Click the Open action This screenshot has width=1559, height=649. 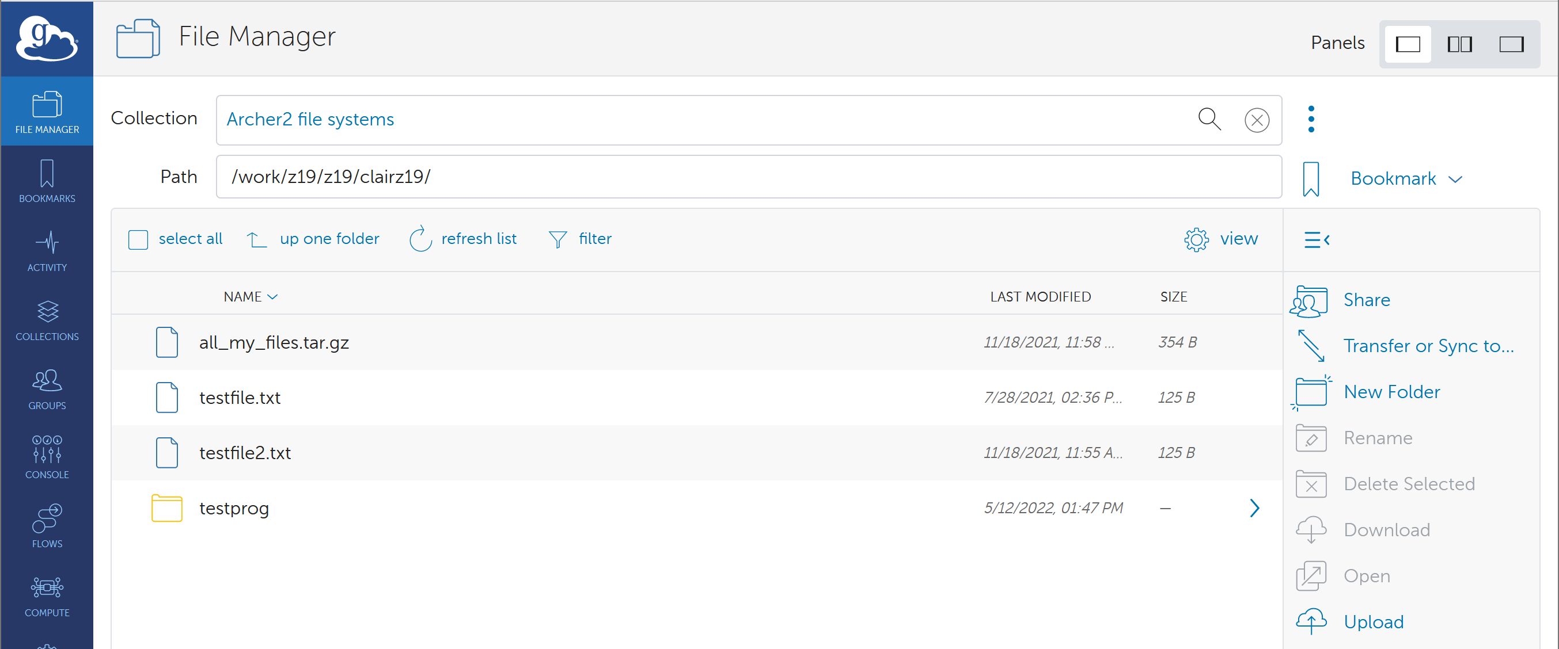(x=1342, y=576)
